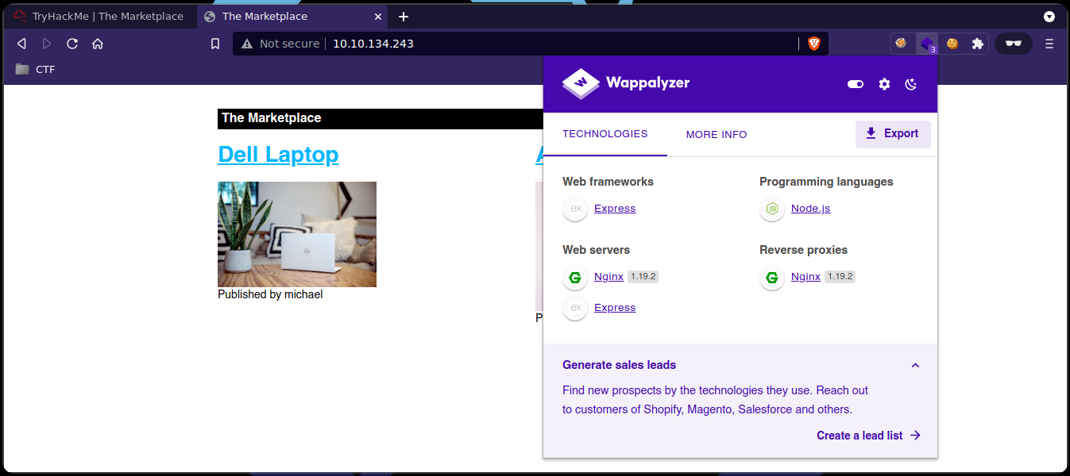Click Express icon under Web frameworks
This screenshot has width=1070, height=476.
(575, 209)
